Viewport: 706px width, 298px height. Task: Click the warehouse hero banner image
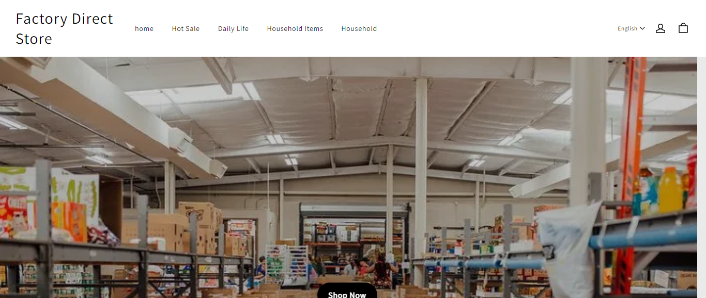pyautogui.click(x=349, y=177)
